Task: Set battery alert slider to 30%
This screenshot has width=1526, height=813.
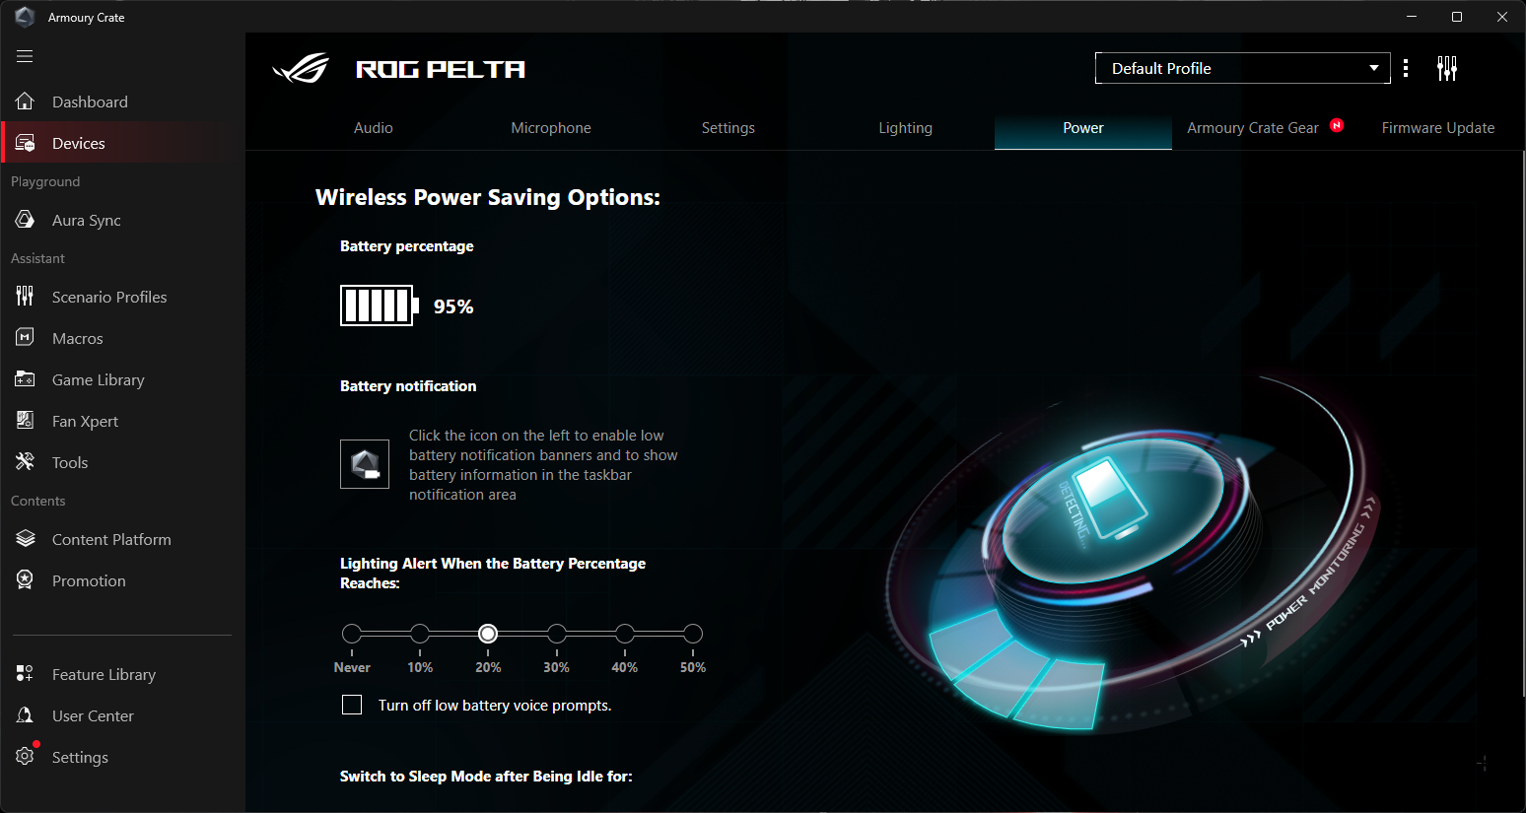Action: click(557, 634)
